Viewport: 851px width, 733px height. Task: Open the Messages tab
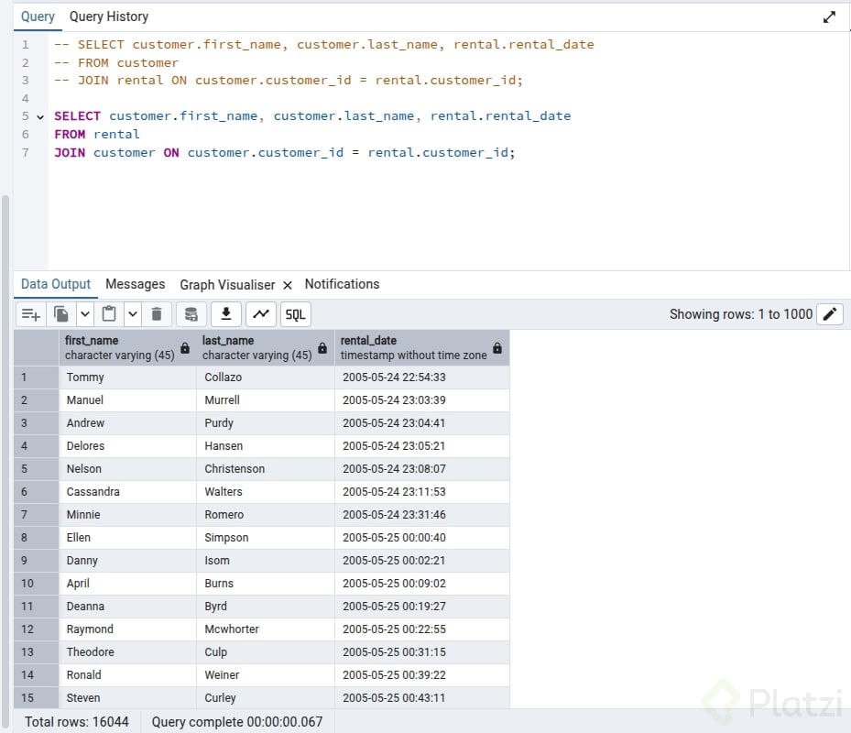point(135,284)
